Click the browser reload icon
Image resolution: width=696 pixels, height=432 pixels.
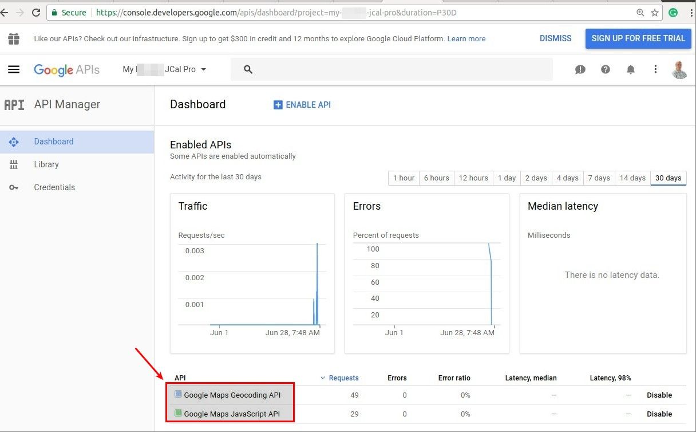tap(36, 12)
